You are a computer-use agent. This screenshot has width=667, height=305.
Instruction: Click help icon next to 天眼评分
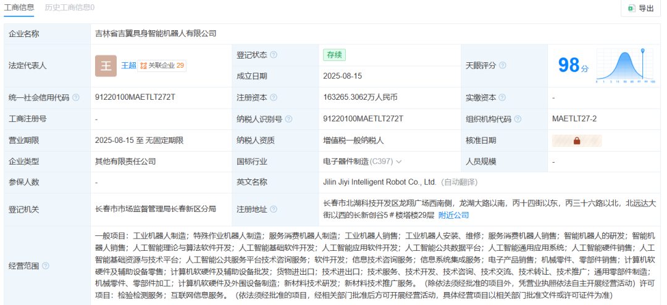tap(502, 65)
